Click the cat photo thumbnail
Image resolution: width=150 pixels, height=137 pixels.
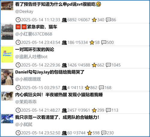click(7, 96)
